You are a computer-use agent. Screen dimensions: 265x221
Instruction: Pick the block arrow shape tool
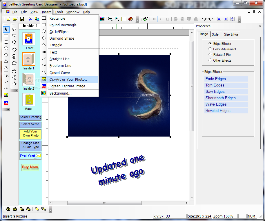[14, 42]
